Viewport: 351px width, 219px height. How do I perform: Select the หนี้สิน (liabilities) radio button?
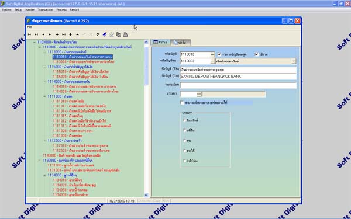point(185,130)
